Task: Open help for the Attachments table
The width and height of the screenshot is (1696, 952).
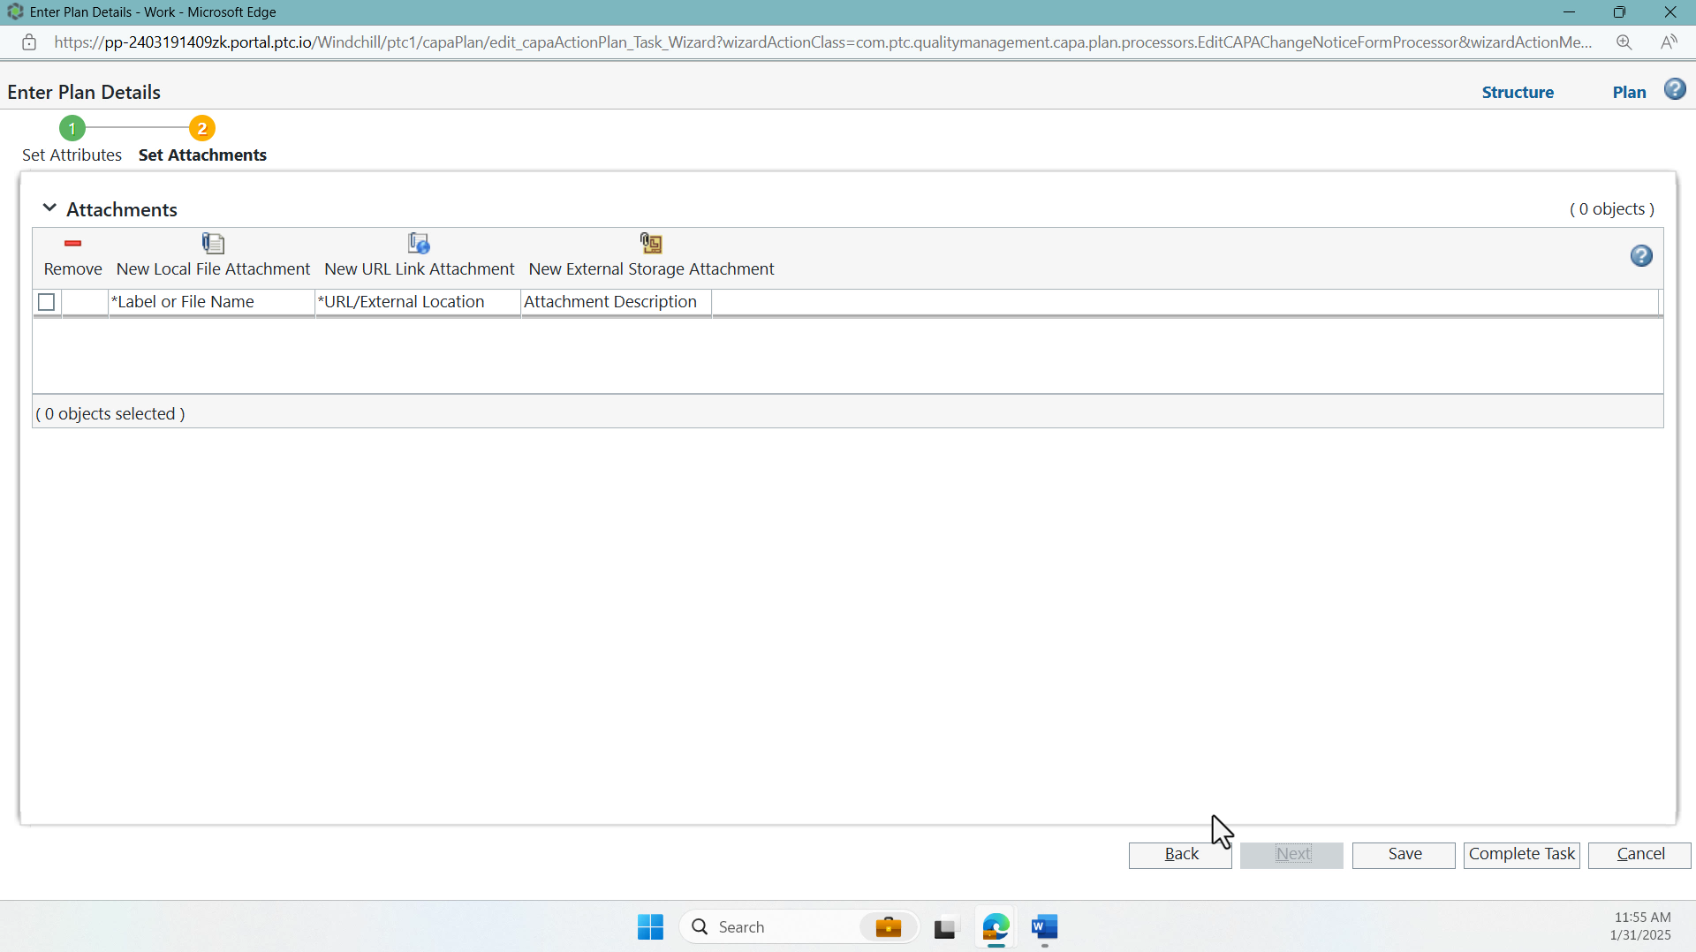Action: click(x=1640, y=255)
